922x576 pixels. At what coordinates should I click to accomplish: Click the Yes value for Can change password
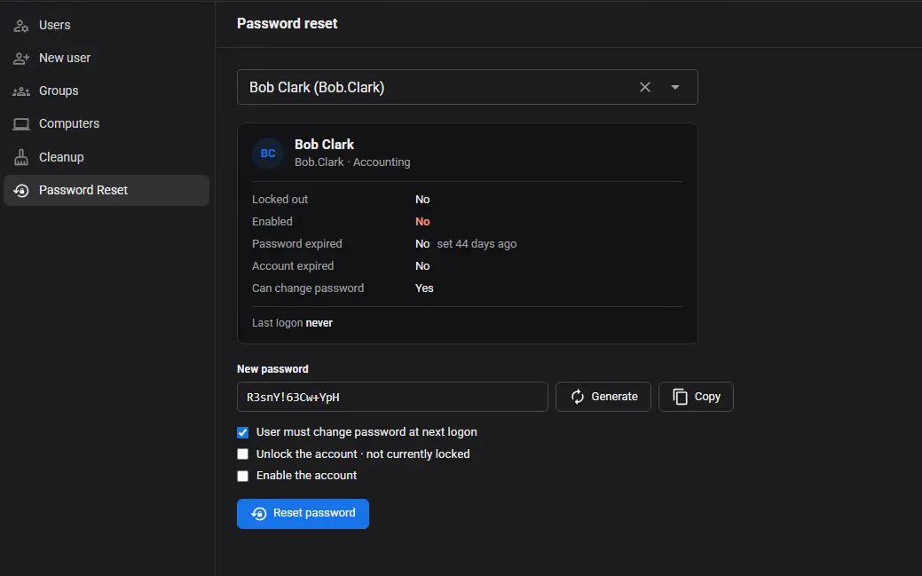tap(424, 288)
